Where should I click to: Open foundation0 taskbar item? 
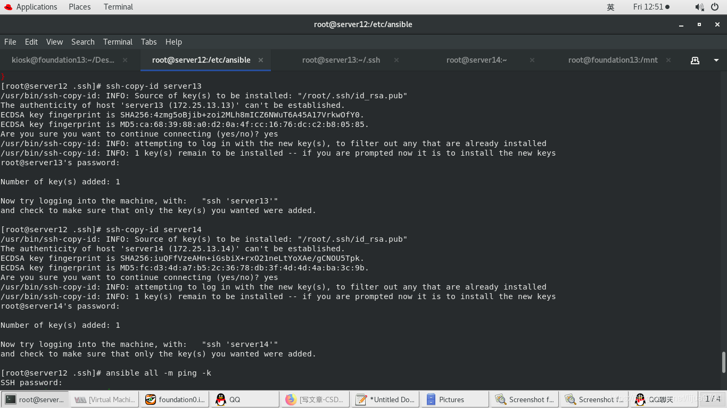tap(175, 399)
